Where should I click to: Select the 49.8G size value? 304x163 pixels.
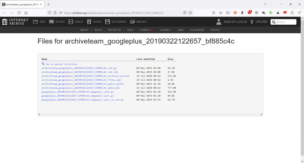171,96
